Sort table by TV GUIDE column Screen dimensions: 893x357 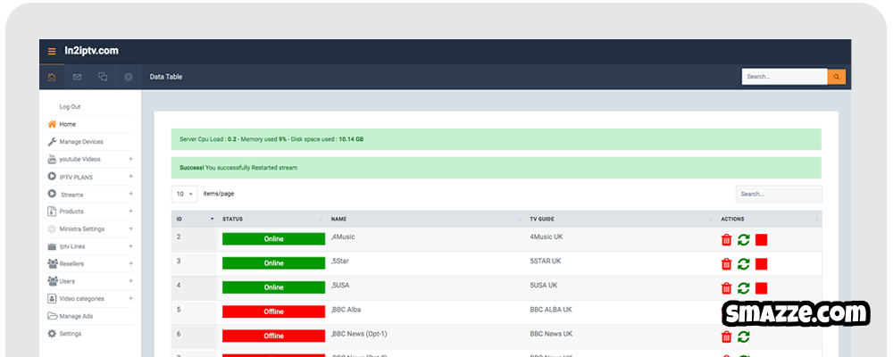(620, 220)
